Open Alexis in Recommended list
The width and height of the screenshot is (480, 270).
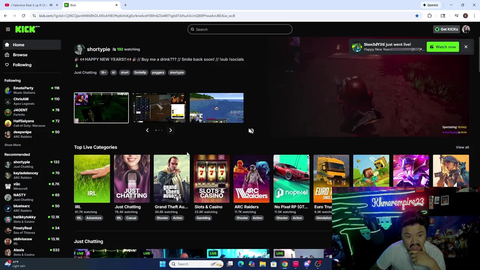31,252
